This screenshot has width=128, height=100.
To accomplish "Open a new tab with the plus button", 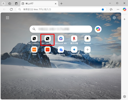I will (61, 4).
